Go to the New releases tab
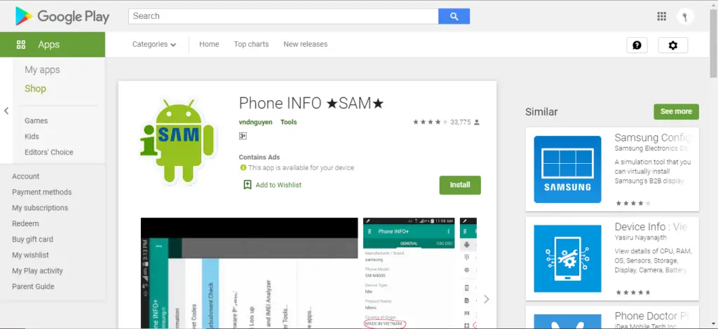This screenshot has height=329, width=718. click(306, 44)
